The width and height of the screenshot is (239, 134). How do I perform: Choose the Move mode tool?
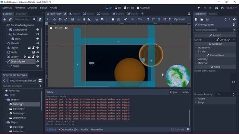pyautogui.click(x=55, y=19)
